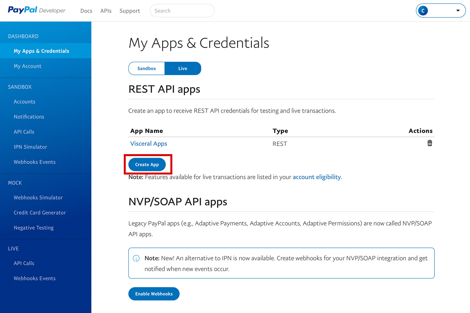
Task: Click the Actions column header
Action: [420, 131]
